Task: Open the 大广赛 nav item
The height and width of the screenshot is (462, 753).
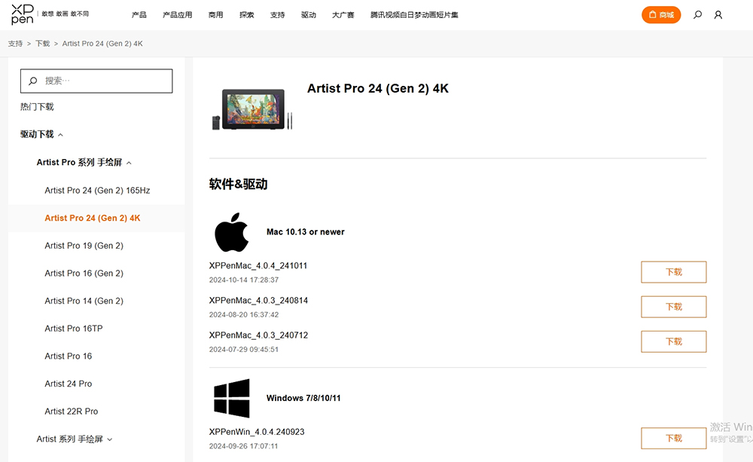Action: 343,15
